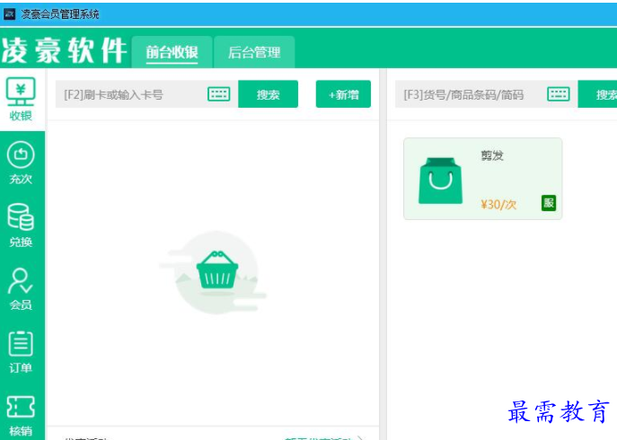Click 搜索 button beside product code field
The height and width of the screenshot is (440, 617).
pos(597,94)
